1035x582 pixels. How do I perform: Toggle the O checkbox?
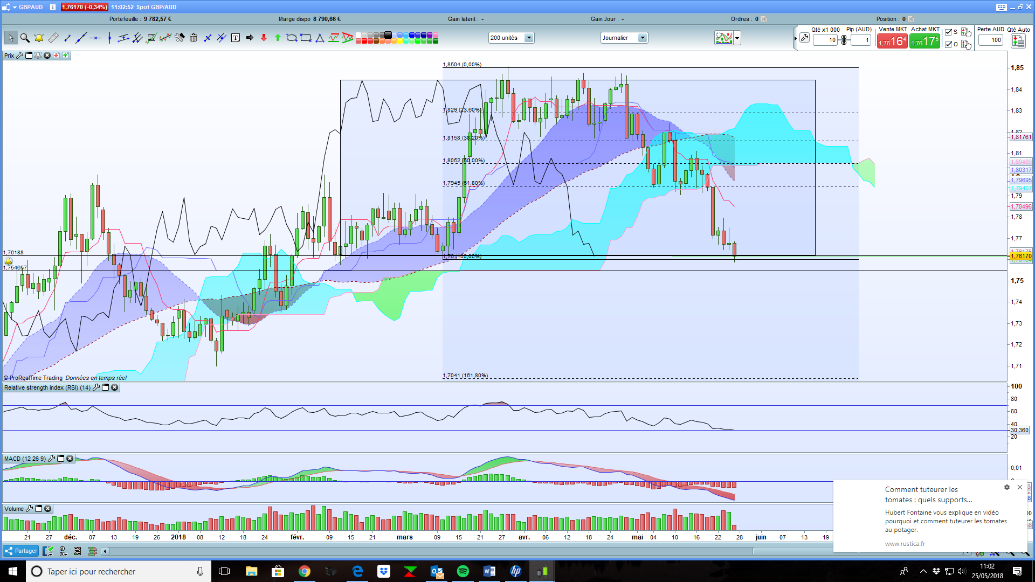point(949,44)
